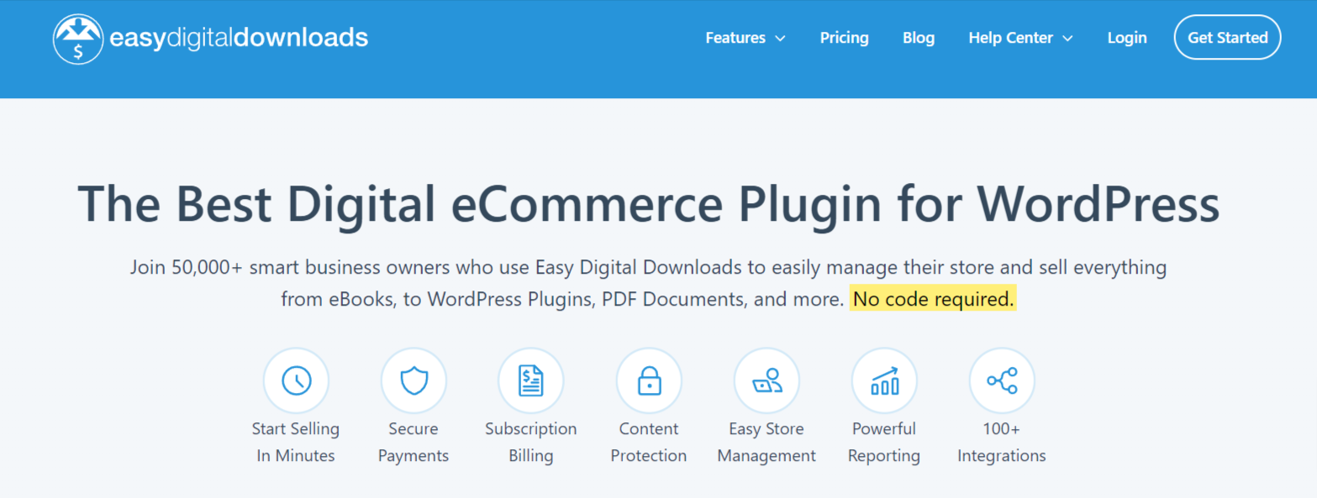Click the 100+ Integrations label

pyautogui.click(x=1002, y=442)
